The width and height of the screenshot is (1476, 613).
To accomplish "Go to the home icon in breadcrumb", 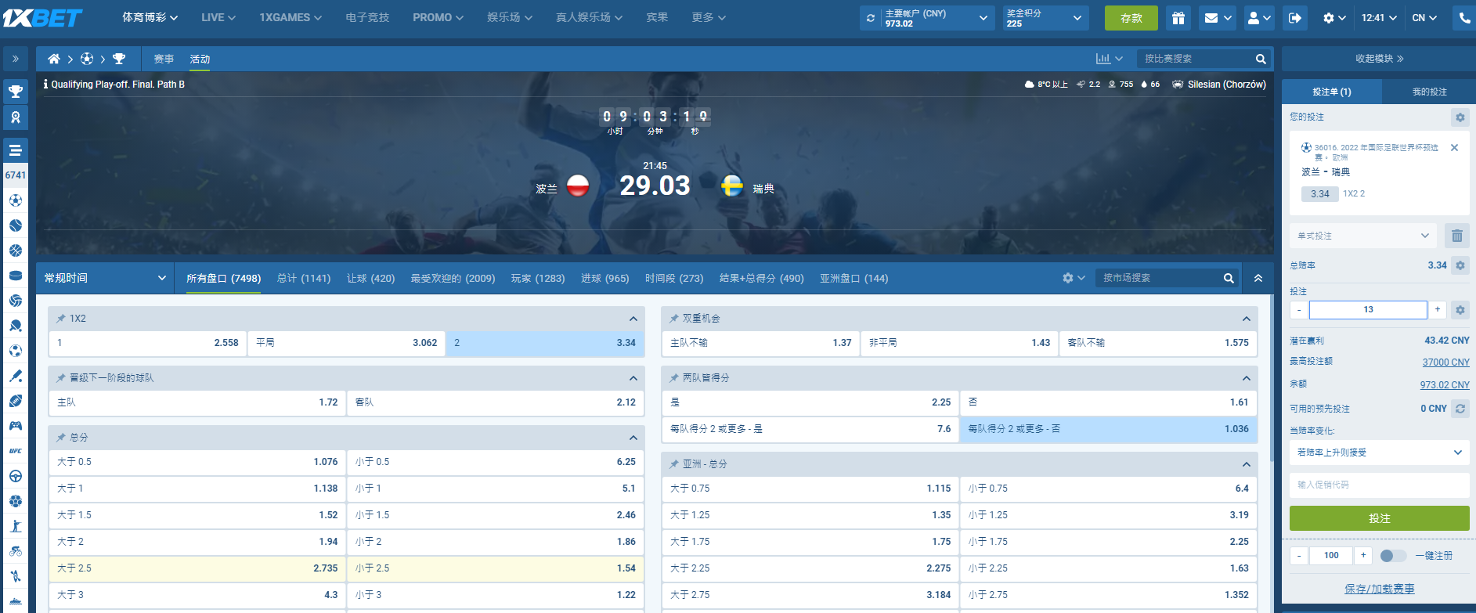I will pyautogui.click(x=54, y=59).
